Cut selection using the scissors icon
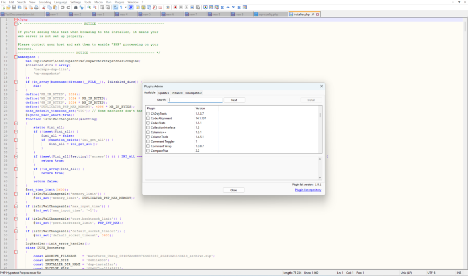The height and width of the screenshot is (276, 468). pyautogui.click(x=43, y=7)
